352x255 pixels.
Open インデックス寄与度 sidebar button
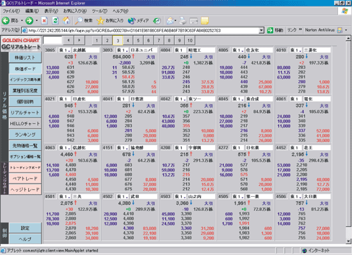pyautogui.click(x=25, y=79)
